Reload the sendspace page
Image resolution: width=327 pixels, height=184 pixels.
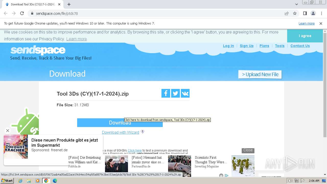tap(22, 13)
